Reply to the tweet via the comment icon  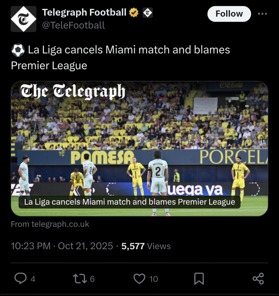click(20, 279)
